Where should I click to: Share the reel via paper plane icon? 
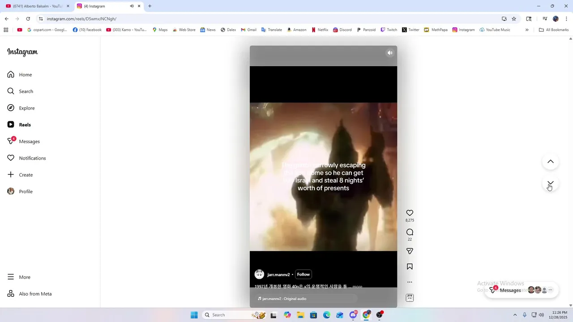coord(410,251)
